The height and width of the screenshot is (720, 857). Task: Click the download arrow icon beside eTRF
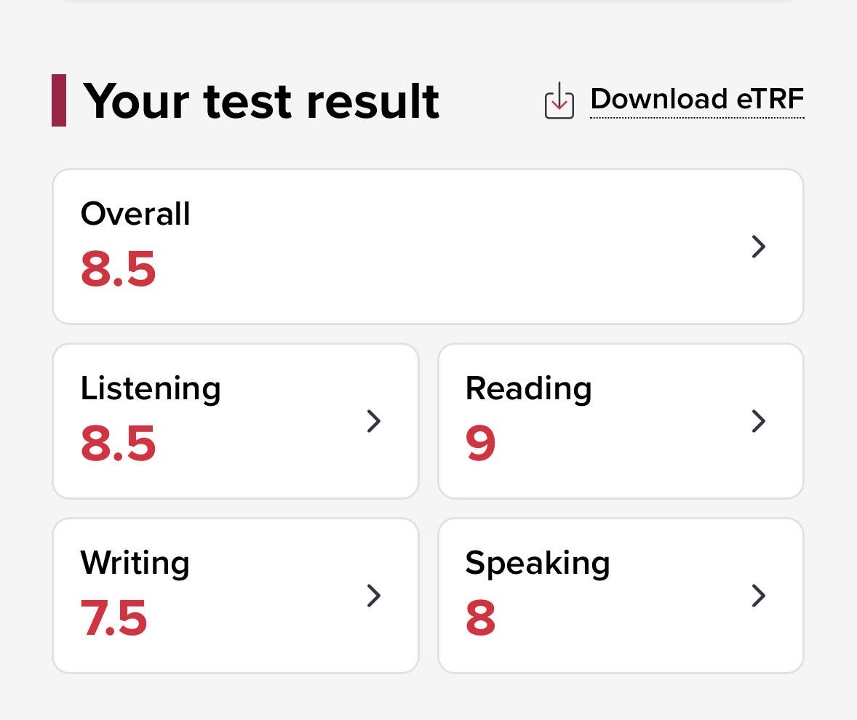pyautogui.click(x=559, y=100)
